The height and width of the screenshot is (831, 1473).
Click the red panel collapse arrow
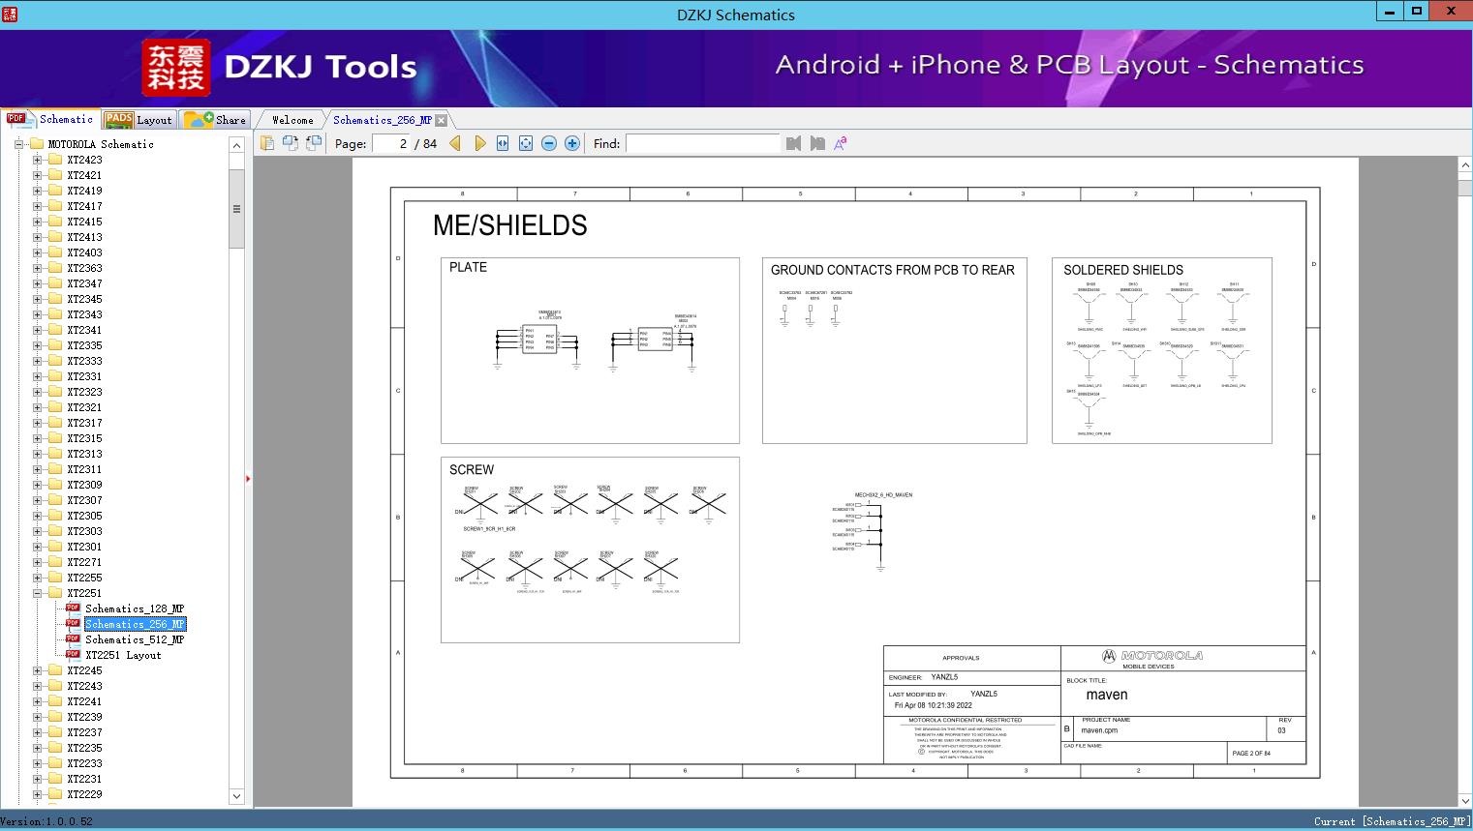pyautogui.click(x=248, y=478)
